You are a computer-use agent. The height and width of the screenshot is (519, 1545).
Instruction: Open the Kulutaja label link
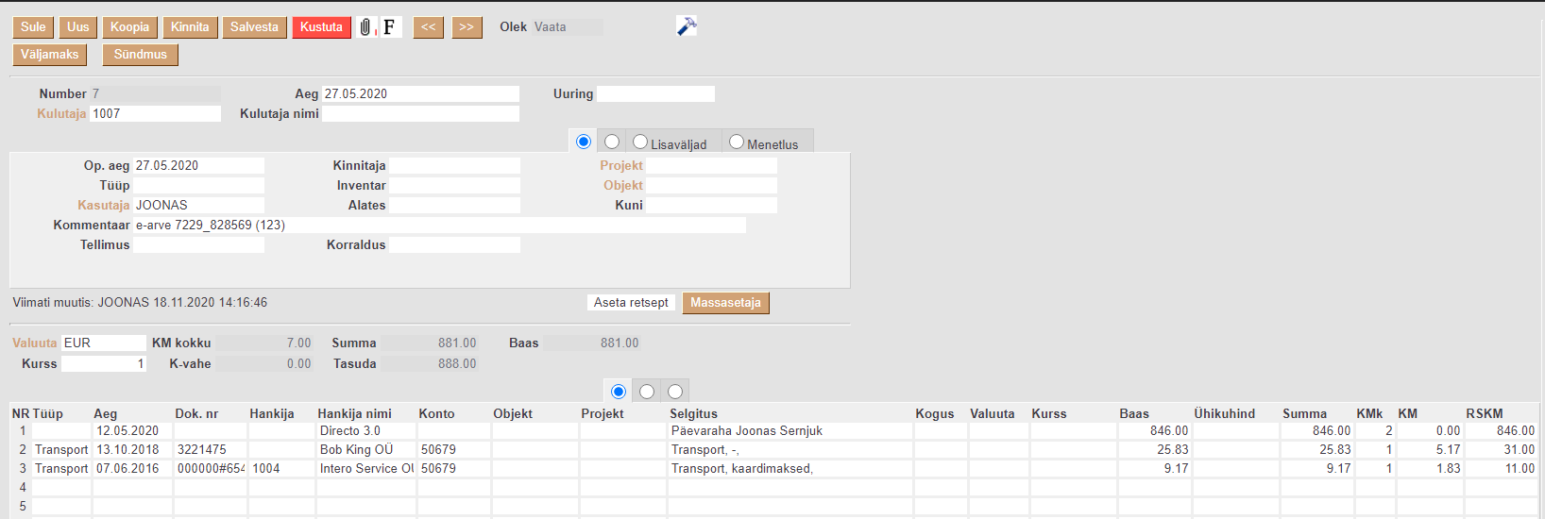61,113
